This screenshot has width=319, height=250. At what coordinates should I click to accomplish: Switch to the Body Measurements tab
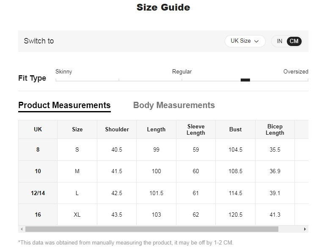pyautogui.click(x=174, y=105)
